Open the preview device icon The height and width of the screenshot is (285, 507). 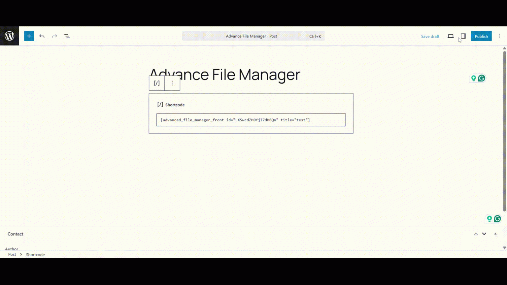[x=451, y=36]
